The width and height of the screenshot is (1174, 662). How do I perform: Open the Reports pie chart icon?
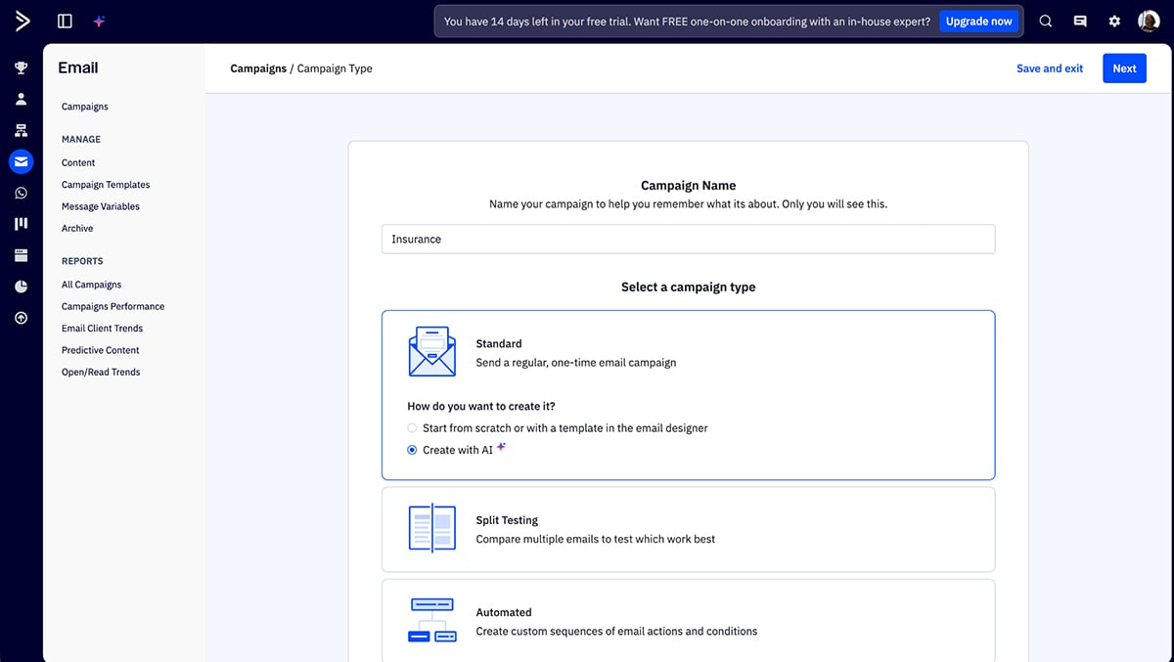coord(21,287)
